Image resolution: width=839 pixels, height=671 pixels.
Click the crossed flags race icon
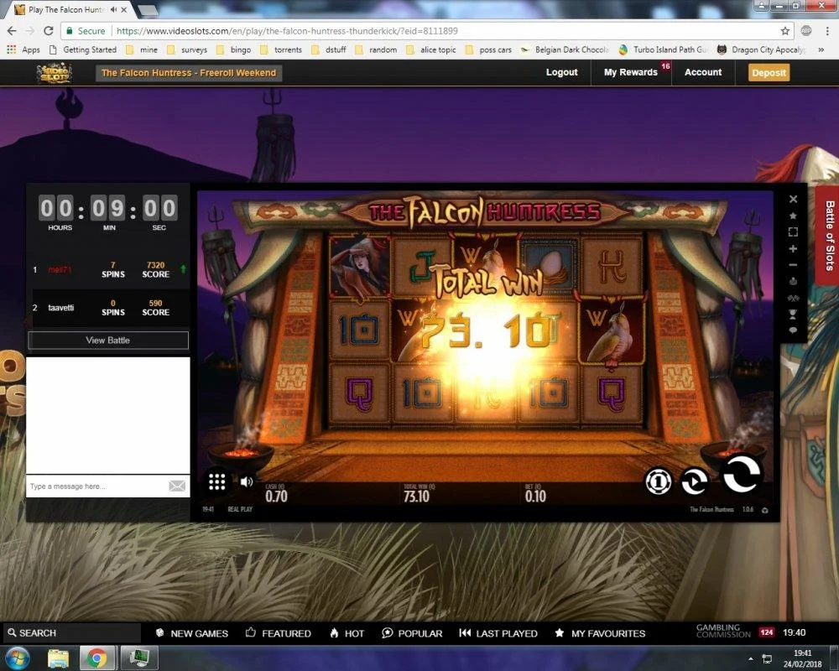793,298
